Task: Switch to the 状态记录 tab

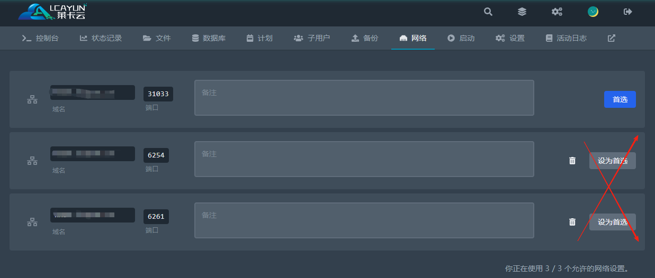Action: click(x=101, y=38)
